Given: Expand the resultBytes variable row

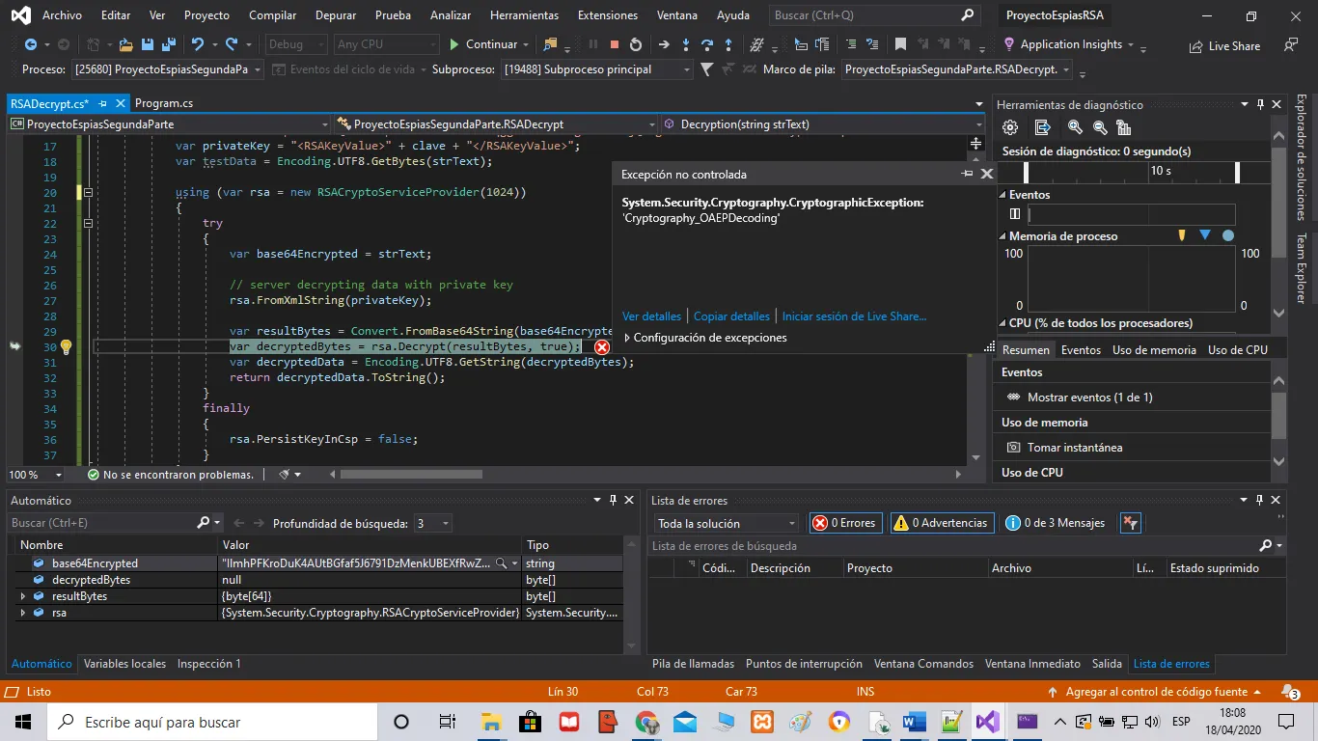Looking at the screenshot, I should 22,596.
